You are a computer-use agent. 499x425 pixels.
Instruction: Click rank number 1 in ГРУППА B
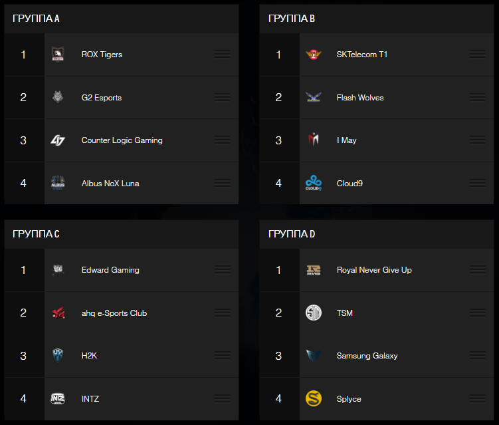tap(278, 55)
